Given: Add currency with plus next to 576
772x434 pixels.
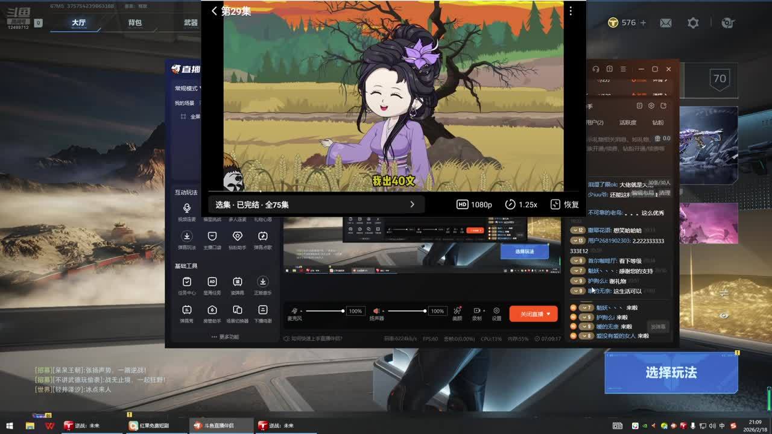Looking at the screenshot, I should point(643,23).
